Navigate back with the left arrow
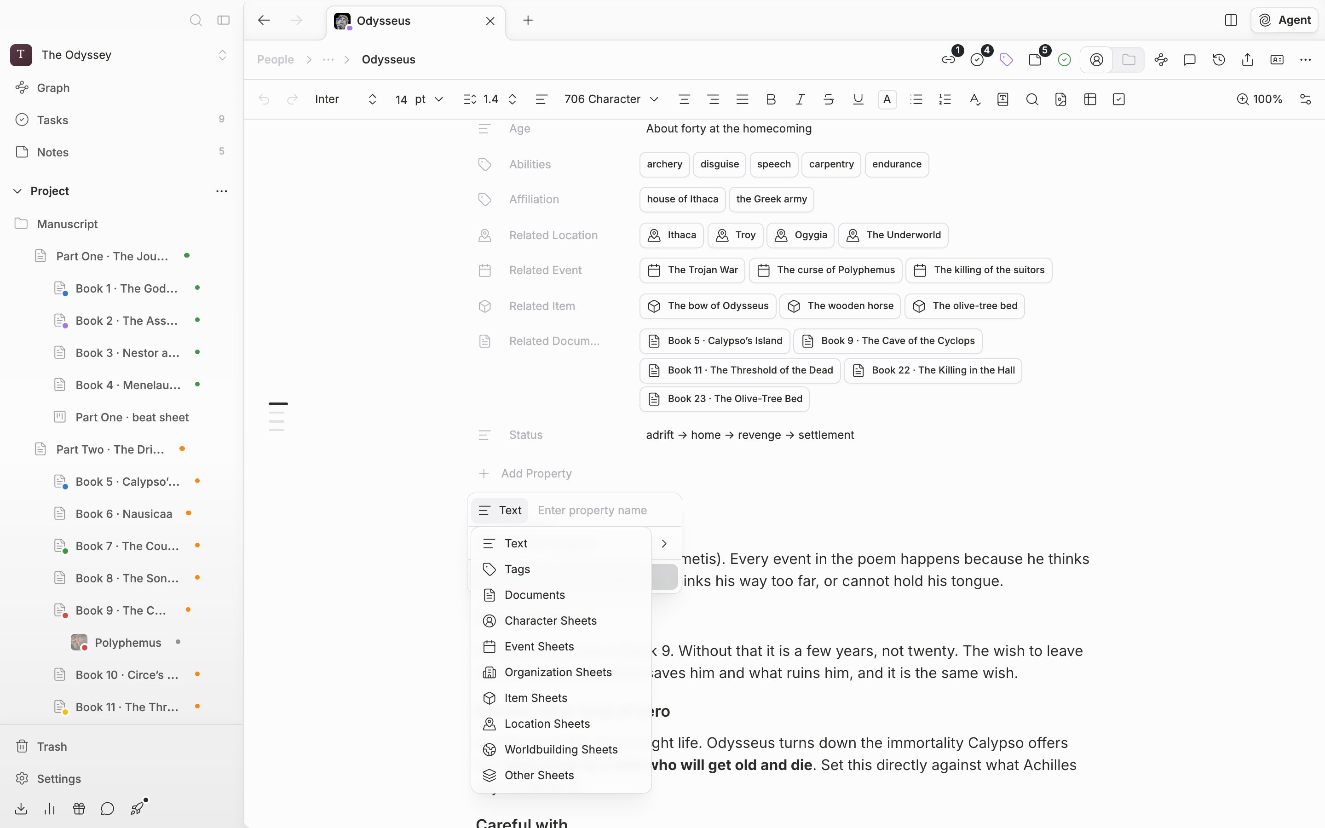Viewport: 1325px width, 828px height. (264, 20)
